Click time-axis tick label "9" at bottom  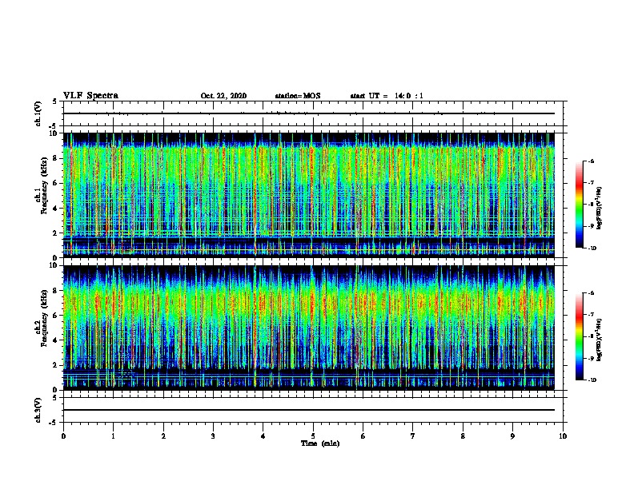pos(512,436)
